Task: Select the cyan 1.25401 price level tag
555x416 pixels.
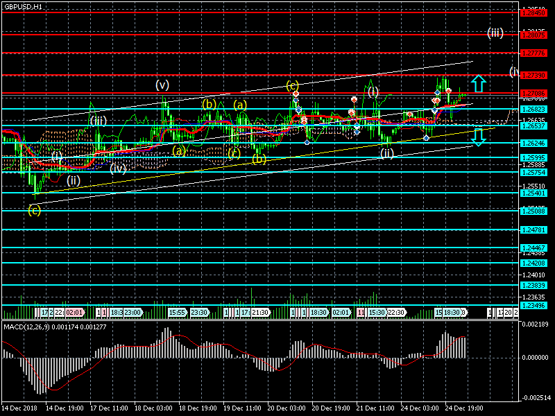Action: coord(534,193)
